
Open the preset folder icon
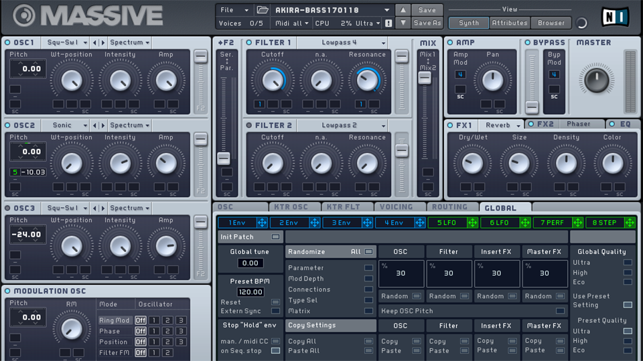tap(263, 10)
